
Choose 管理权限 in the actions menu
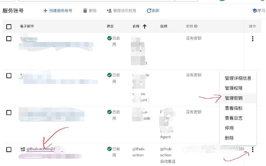pyautogui.click(x=233, y=88)
